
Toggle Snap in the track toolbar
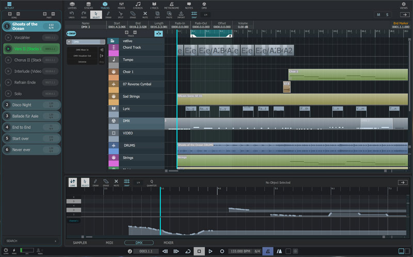pos(194,15)
